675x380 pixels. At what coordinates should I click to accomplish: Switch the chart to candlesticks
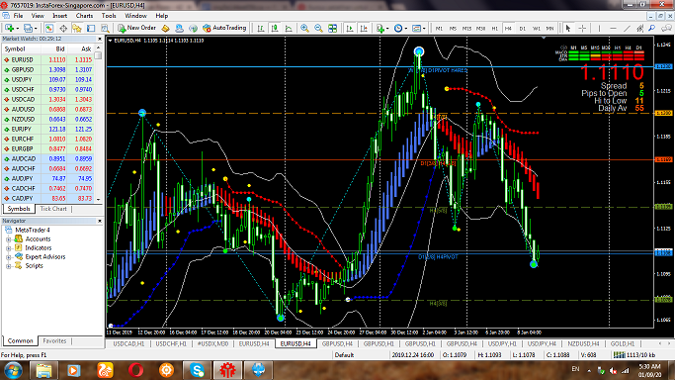pyautogui.click(x=275, y=28)
